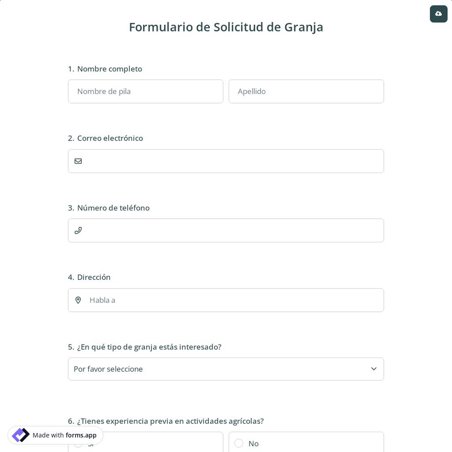Click the "Made with forms.app" badge
Screen dimensions: 452x452
tap(55, 435)
